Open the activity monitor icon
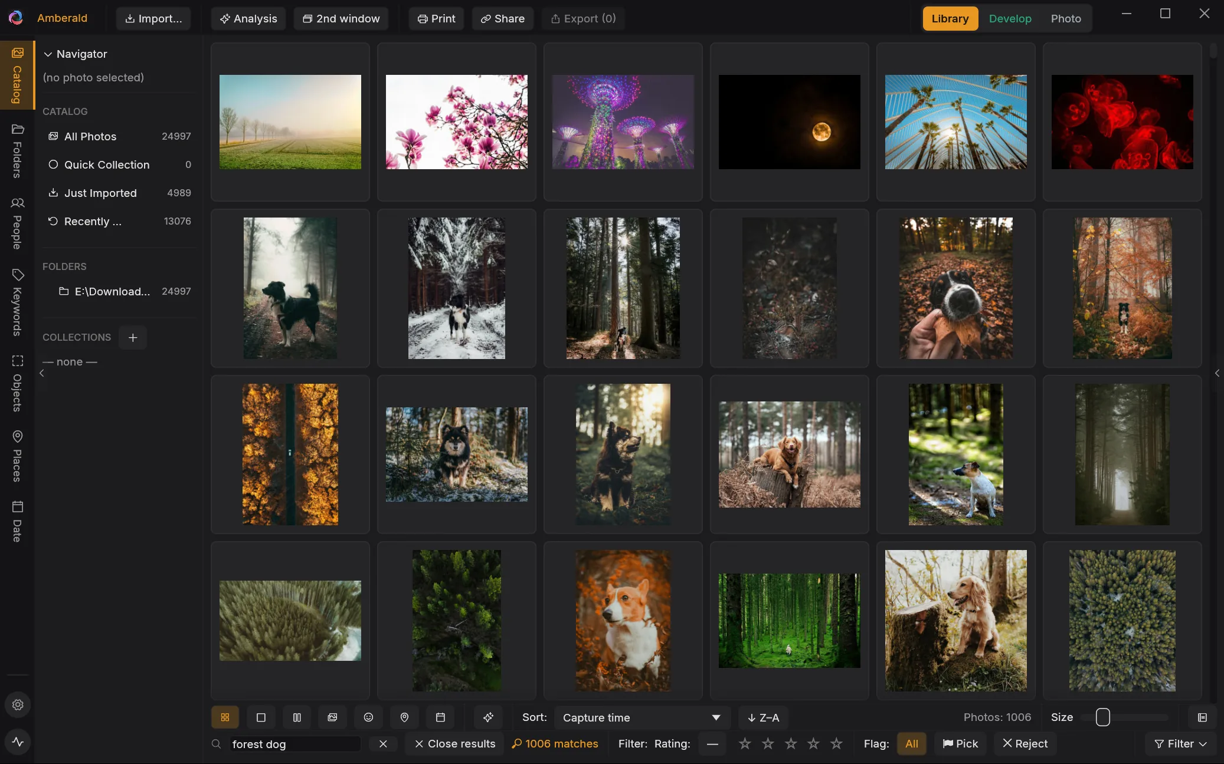The height and width of the screenshot is (764, 1224). click(18, 742)
